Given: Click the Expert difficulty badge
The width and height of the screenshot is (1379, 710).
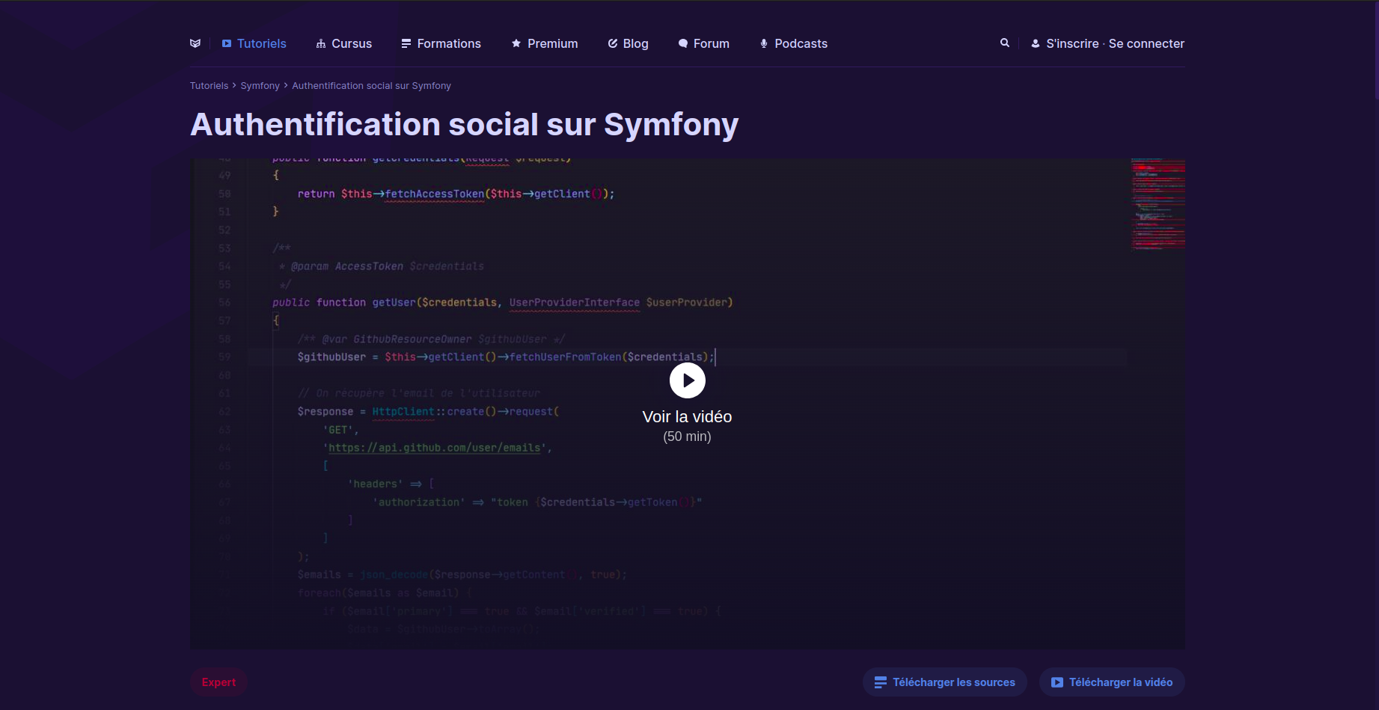Looking at the screenshot, I should click(x=218, y=682).
